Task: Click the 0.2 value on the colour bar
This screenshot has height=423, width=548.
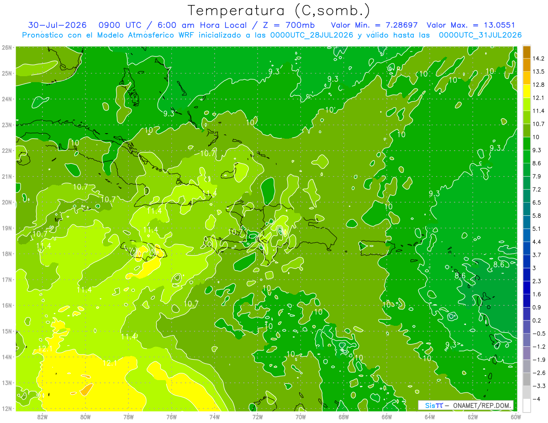Action: coord(537,320)
